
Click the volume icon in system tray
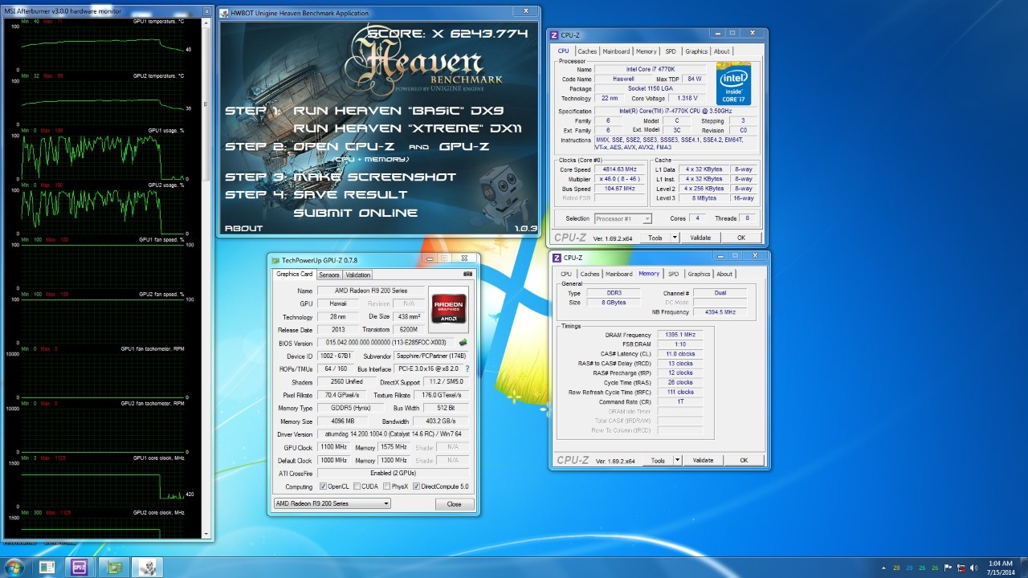(x=973, y=568)
